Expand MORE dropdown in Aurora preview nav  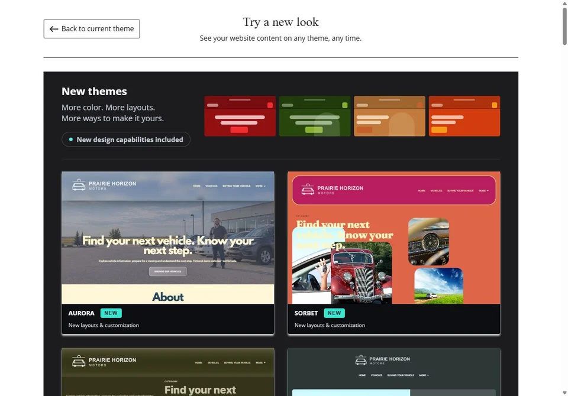(260, 186)
